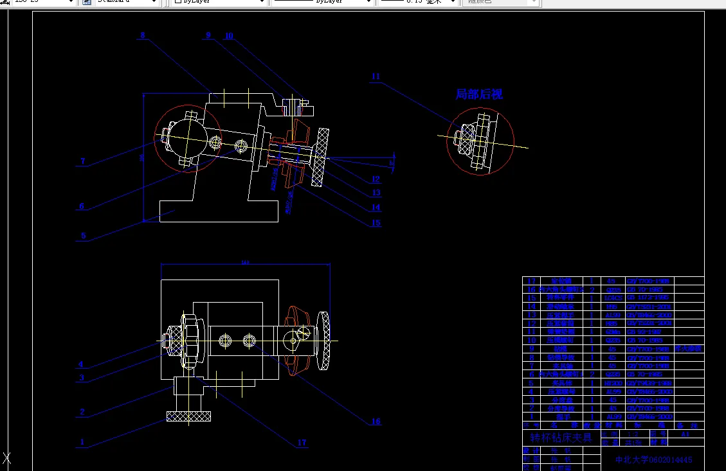Click the HT200 material cell
The height and width of the screenshot is (471, 726).
[x=613, y=383]
